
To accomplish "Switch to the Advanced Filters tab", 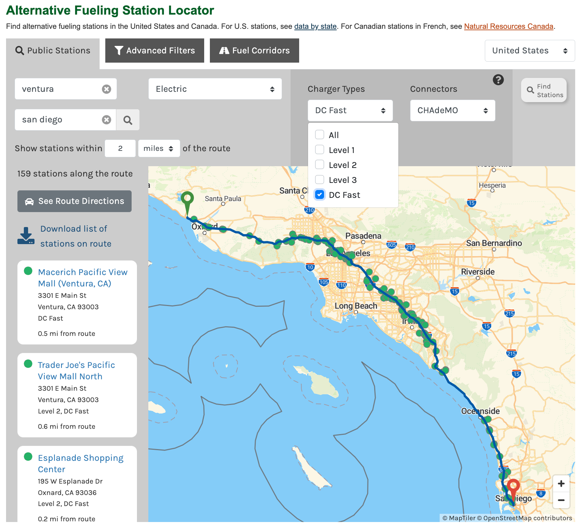I will [155, 51].
